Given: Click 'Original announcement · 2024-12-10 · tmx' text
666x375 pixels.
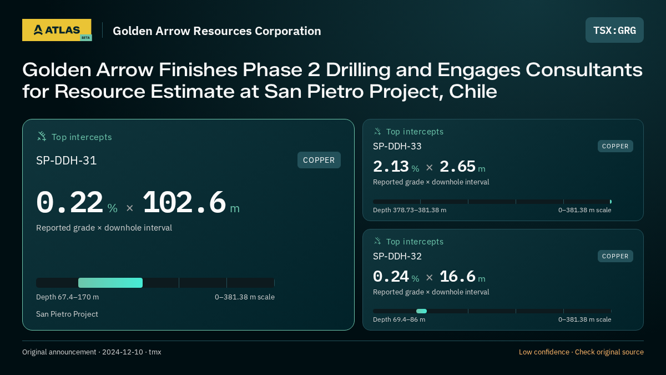Looking at the screenshot, I should 92,352.
